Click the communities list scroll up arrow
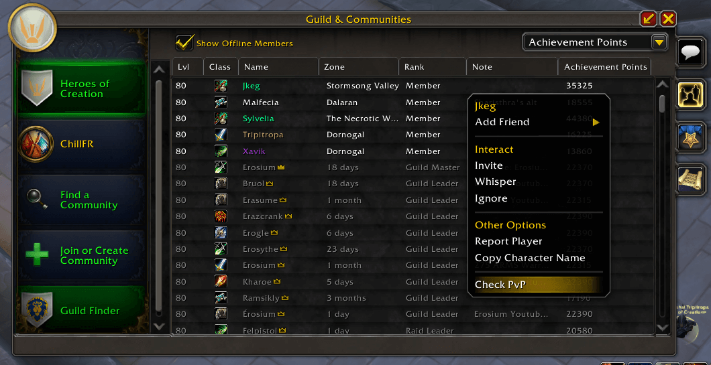This screenshot has width=711, height=365. point(159,70)
